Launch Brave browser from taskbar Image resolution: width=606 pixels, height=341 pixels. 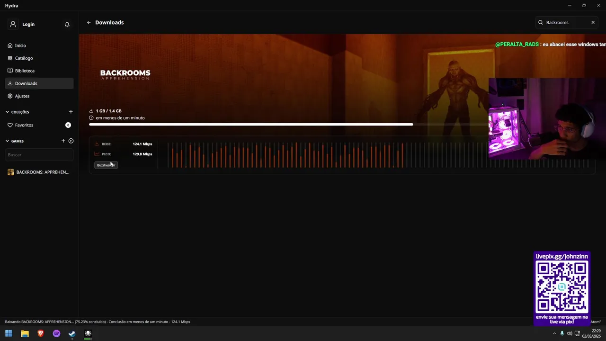[41, 333]
